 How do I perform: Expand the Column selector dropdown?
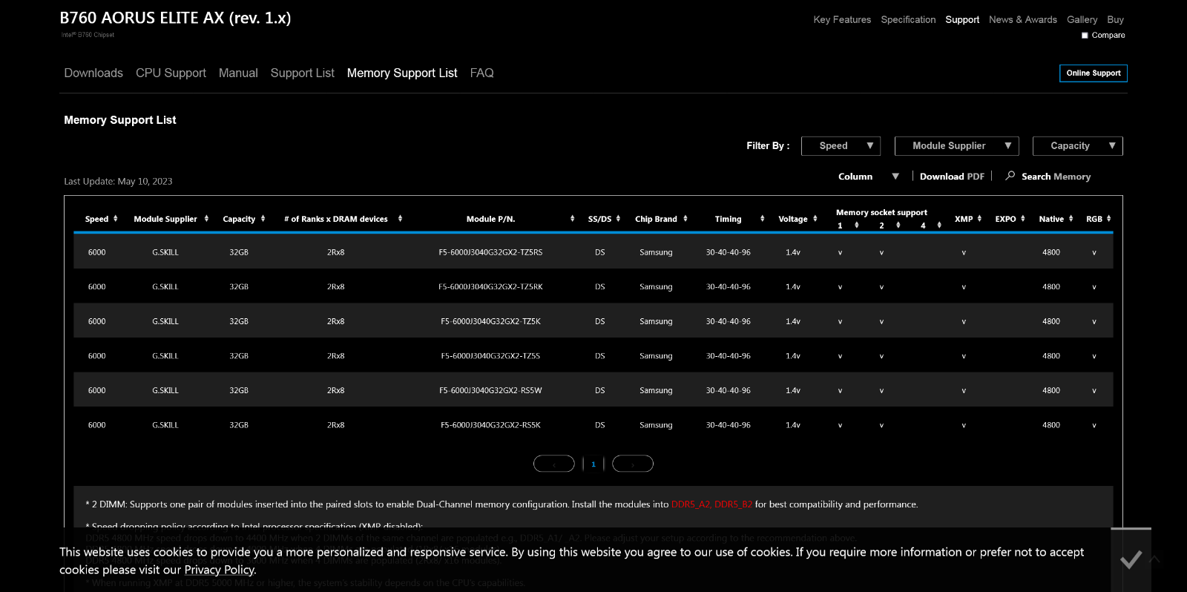coord(869,177)
